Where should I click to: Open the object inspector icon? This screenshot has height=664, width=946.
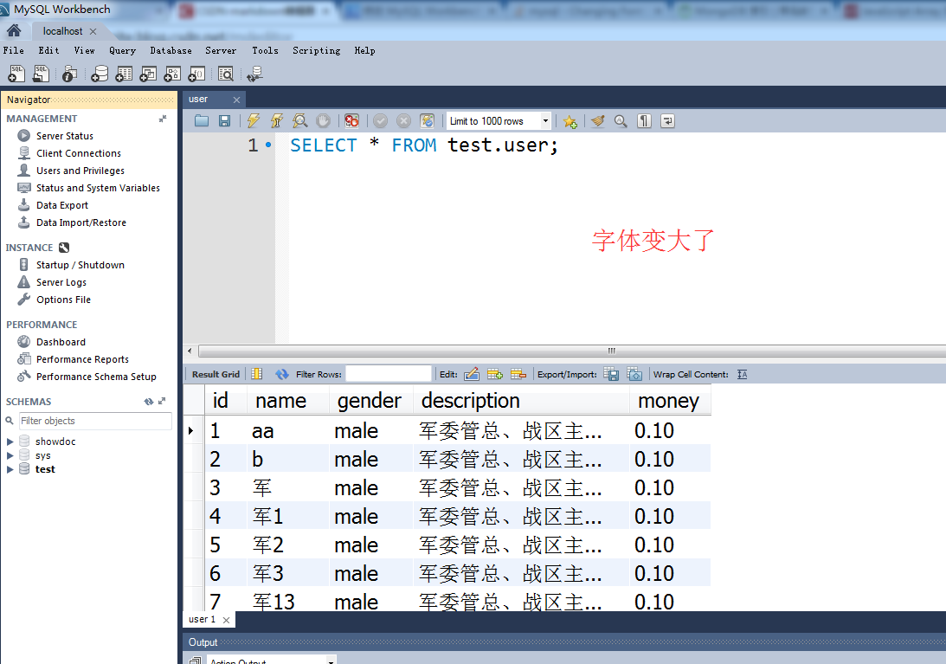click(x=69, y=74)
